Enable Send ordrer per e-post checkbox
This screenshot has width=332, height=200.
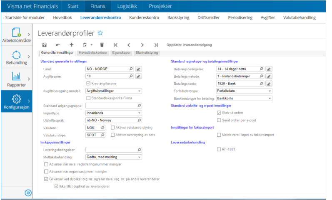point(219,120)
